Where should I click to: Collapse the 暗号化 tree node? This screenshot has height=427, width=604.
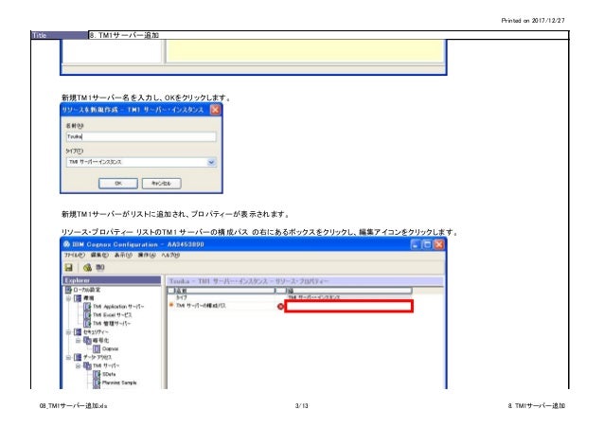click(x=78, y=340)
